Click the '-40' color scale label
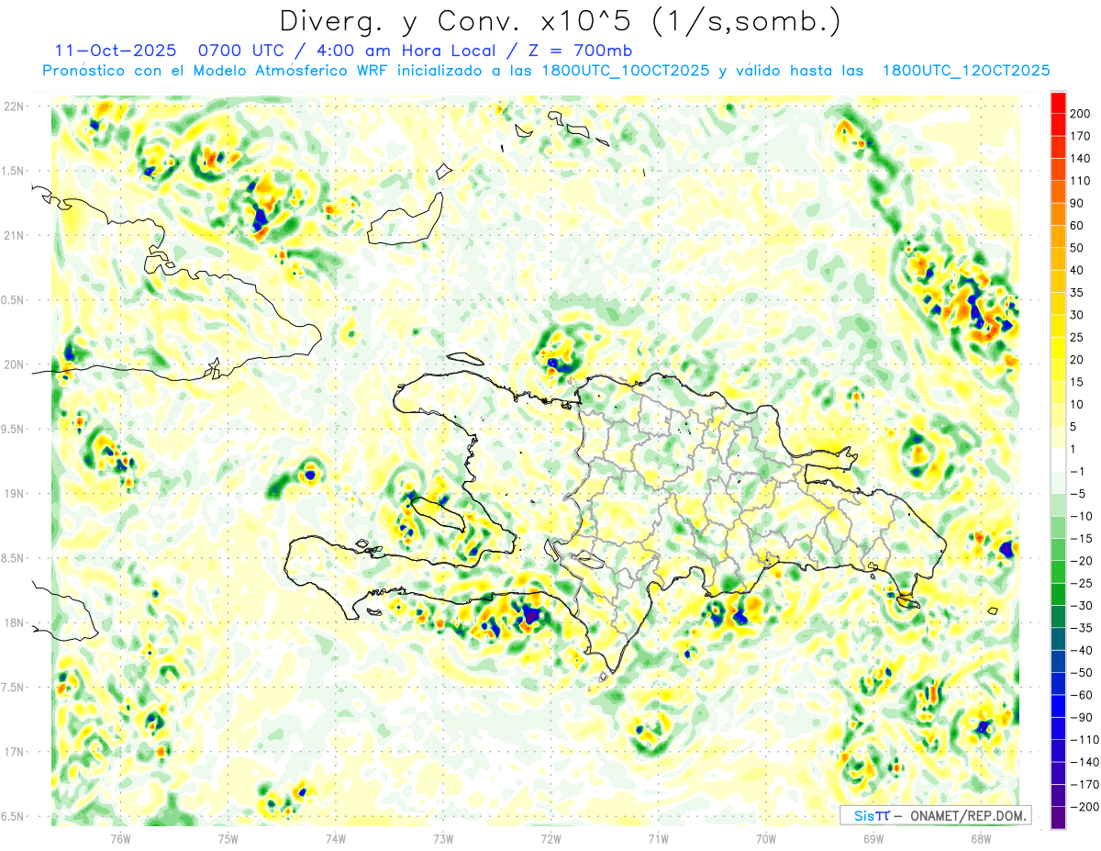Image resolution: width=1101 pixels, height=851 pixels. pyautogui.click(x=1081, y=650)
